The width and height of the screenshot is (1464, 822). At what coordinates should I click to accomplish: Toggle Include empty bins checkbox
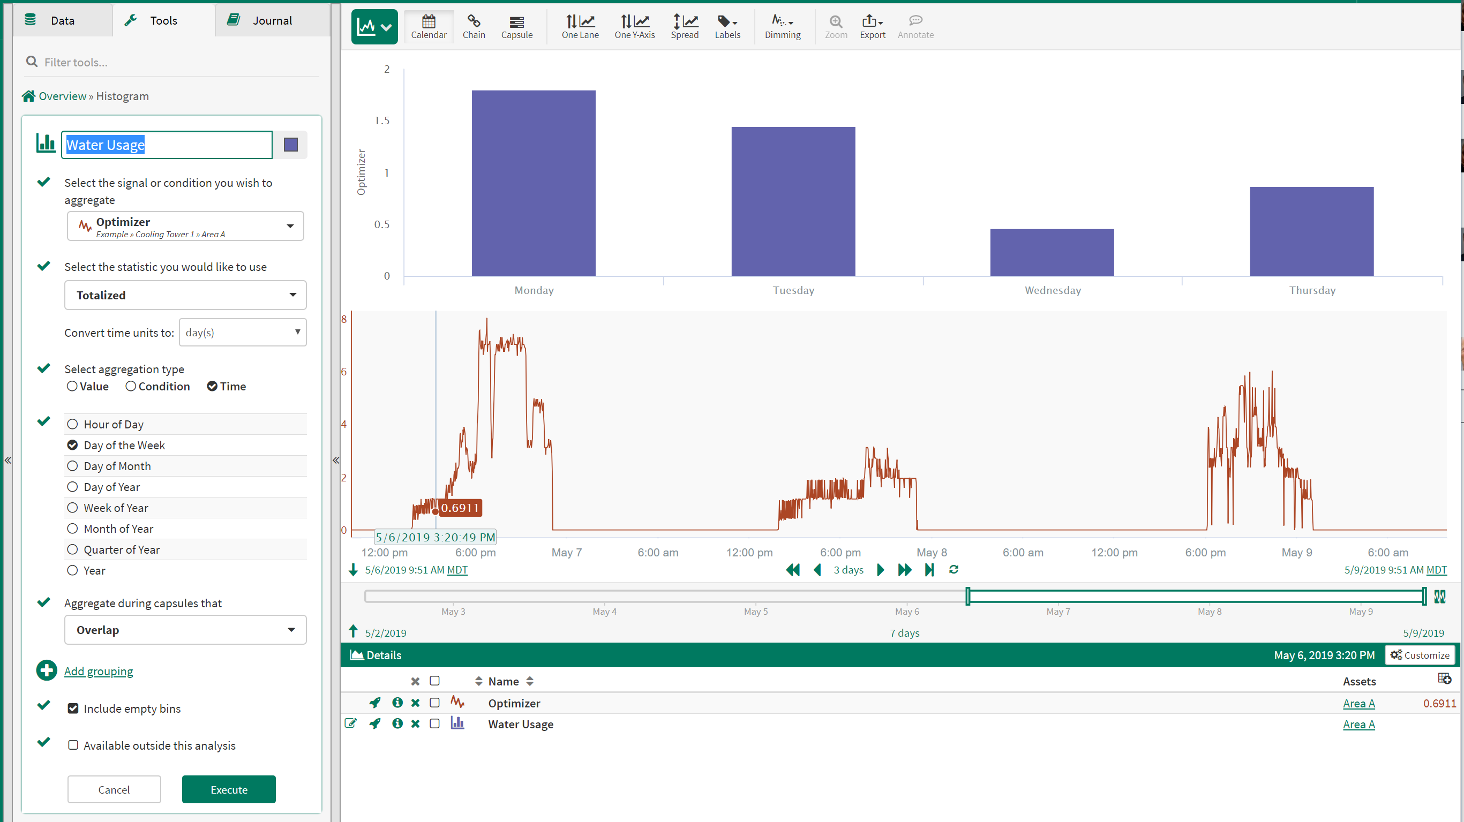[x=73, y=708]
